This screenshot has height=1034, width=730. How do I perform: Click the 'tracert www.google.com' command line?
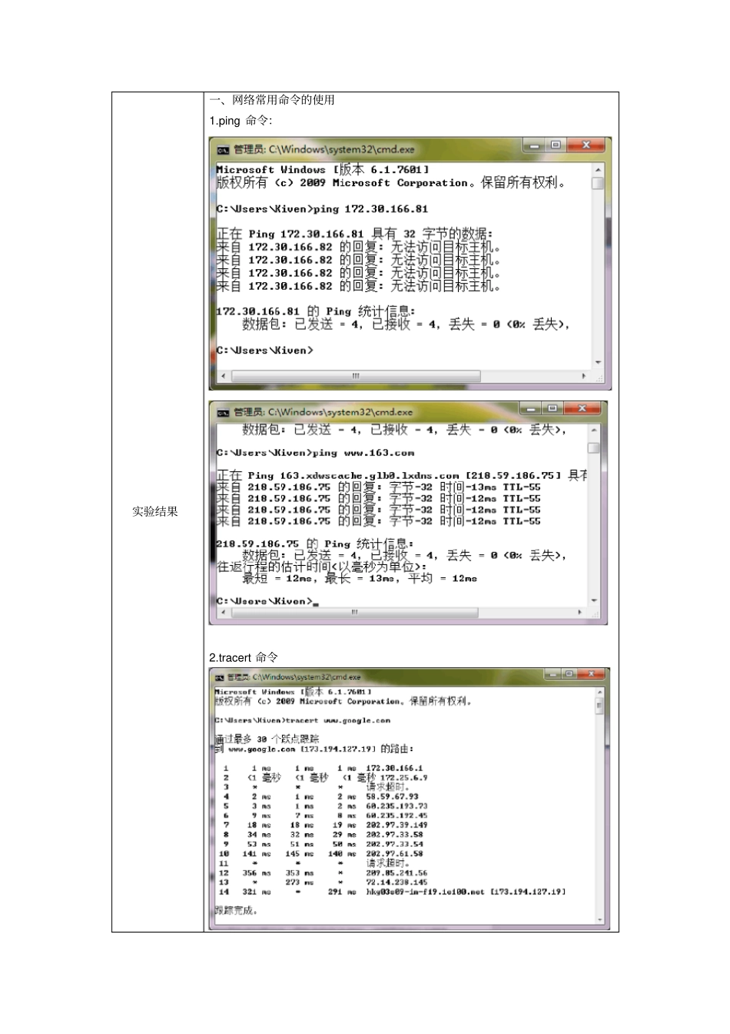[303, 721]
